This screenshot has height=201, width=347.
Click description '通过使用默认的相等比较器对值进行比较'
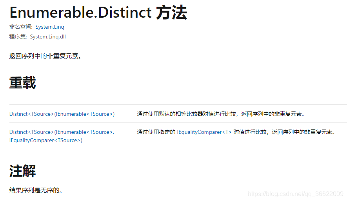coord(186,114)
